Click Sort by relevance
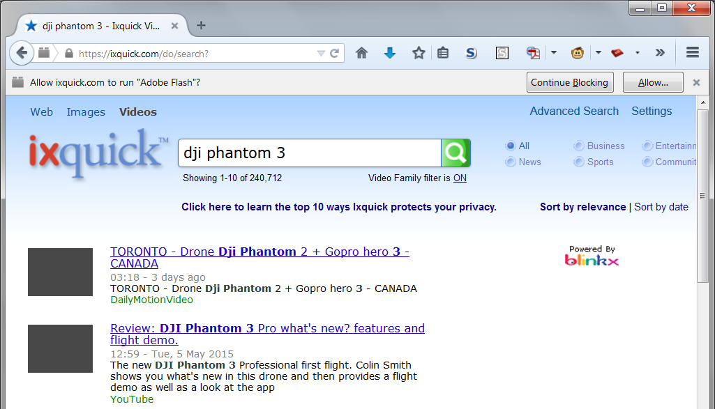Image resolution: width=715 pixels, height=409 pixels. click(582, 207)
